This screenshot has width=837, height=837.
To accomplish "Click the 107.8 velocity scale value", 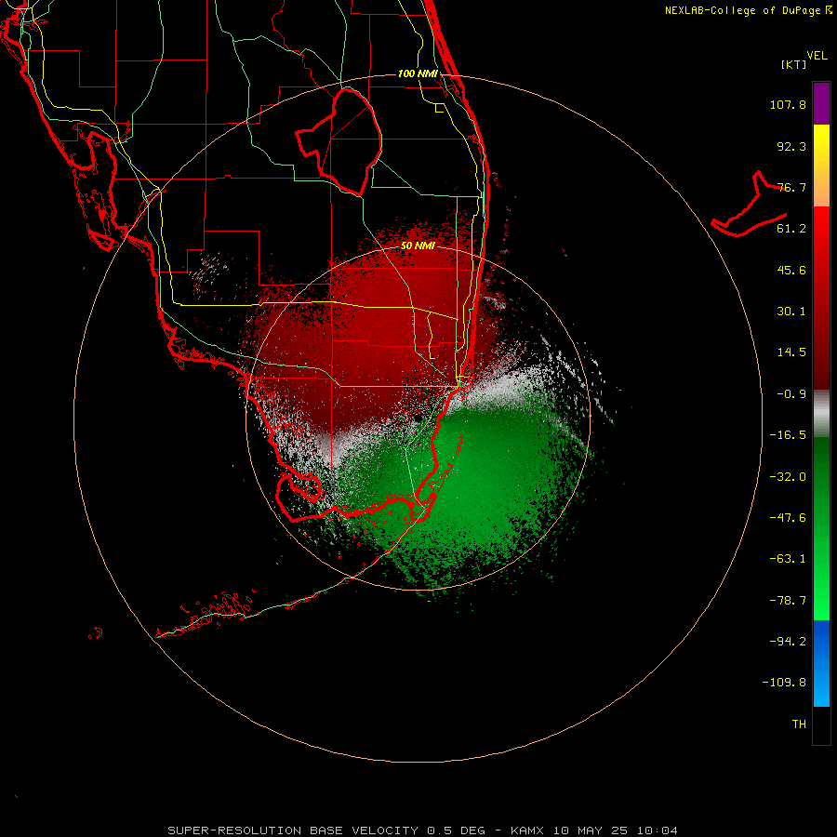I will tap(788, 104).
